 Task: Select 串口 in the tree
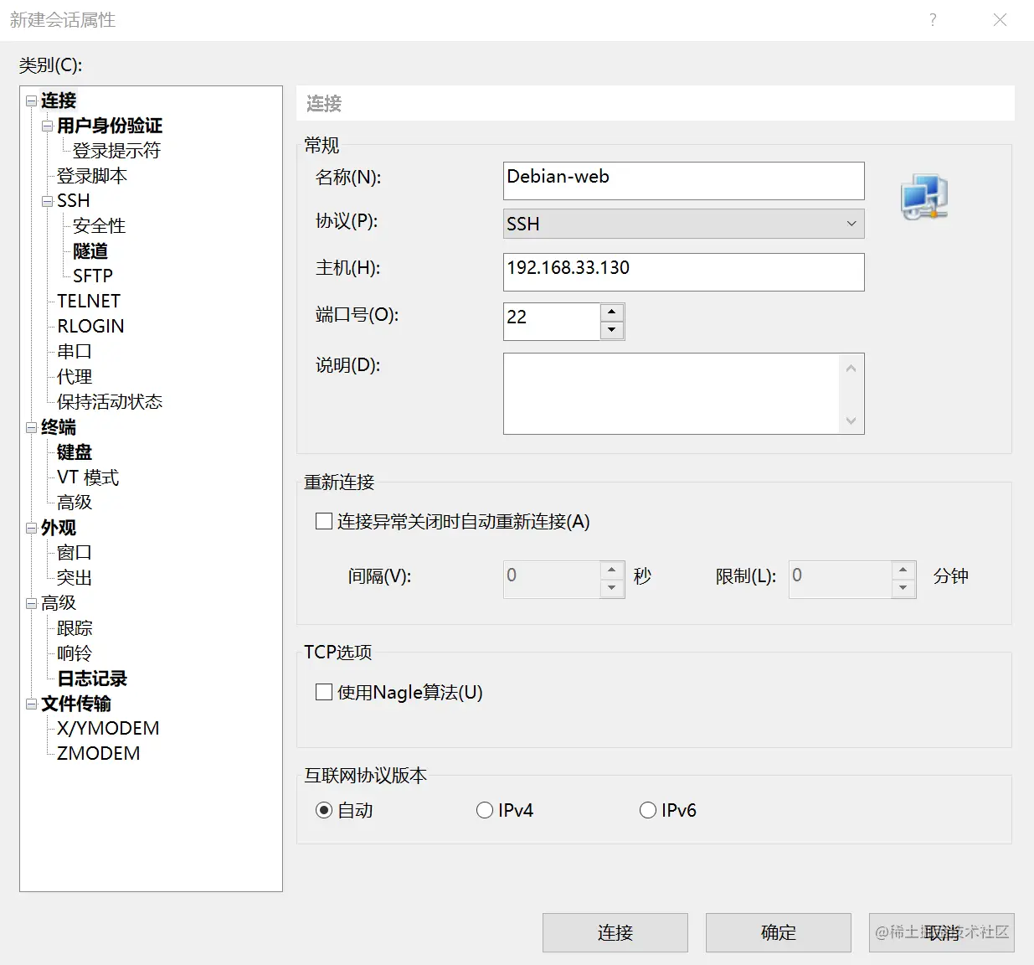[x=75, y=352]
